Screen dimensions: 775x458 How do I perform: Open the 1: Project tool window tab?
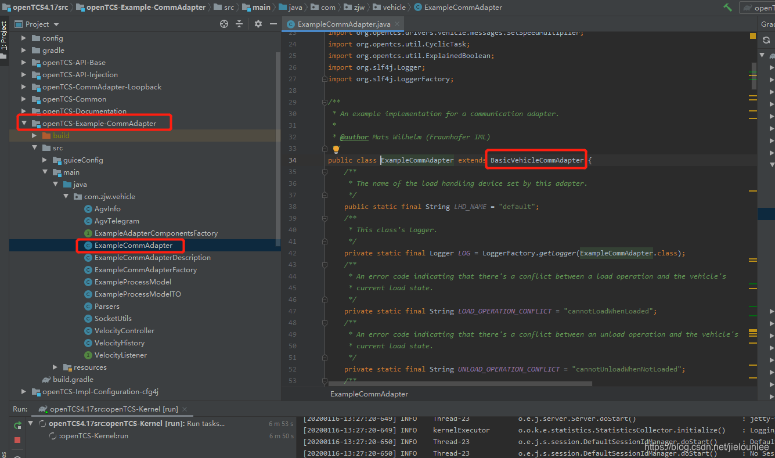pyautogui.click(x=4, y=38)
